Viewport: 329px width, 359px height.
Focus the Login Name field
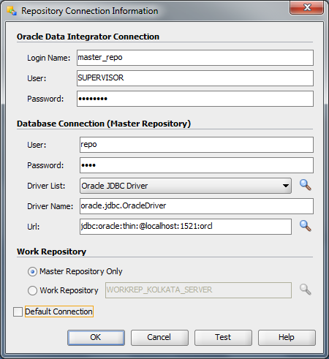point(195,58)
